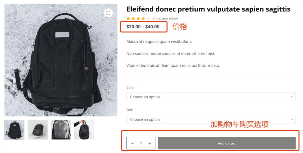303x153 pixels.
Task: Decrease quantity with the minus button
Action: coord(132,143)
